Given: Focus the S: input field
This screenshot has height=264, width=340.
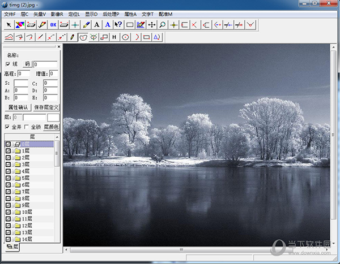Looking at the screenshot, I should tap(21, 83).
